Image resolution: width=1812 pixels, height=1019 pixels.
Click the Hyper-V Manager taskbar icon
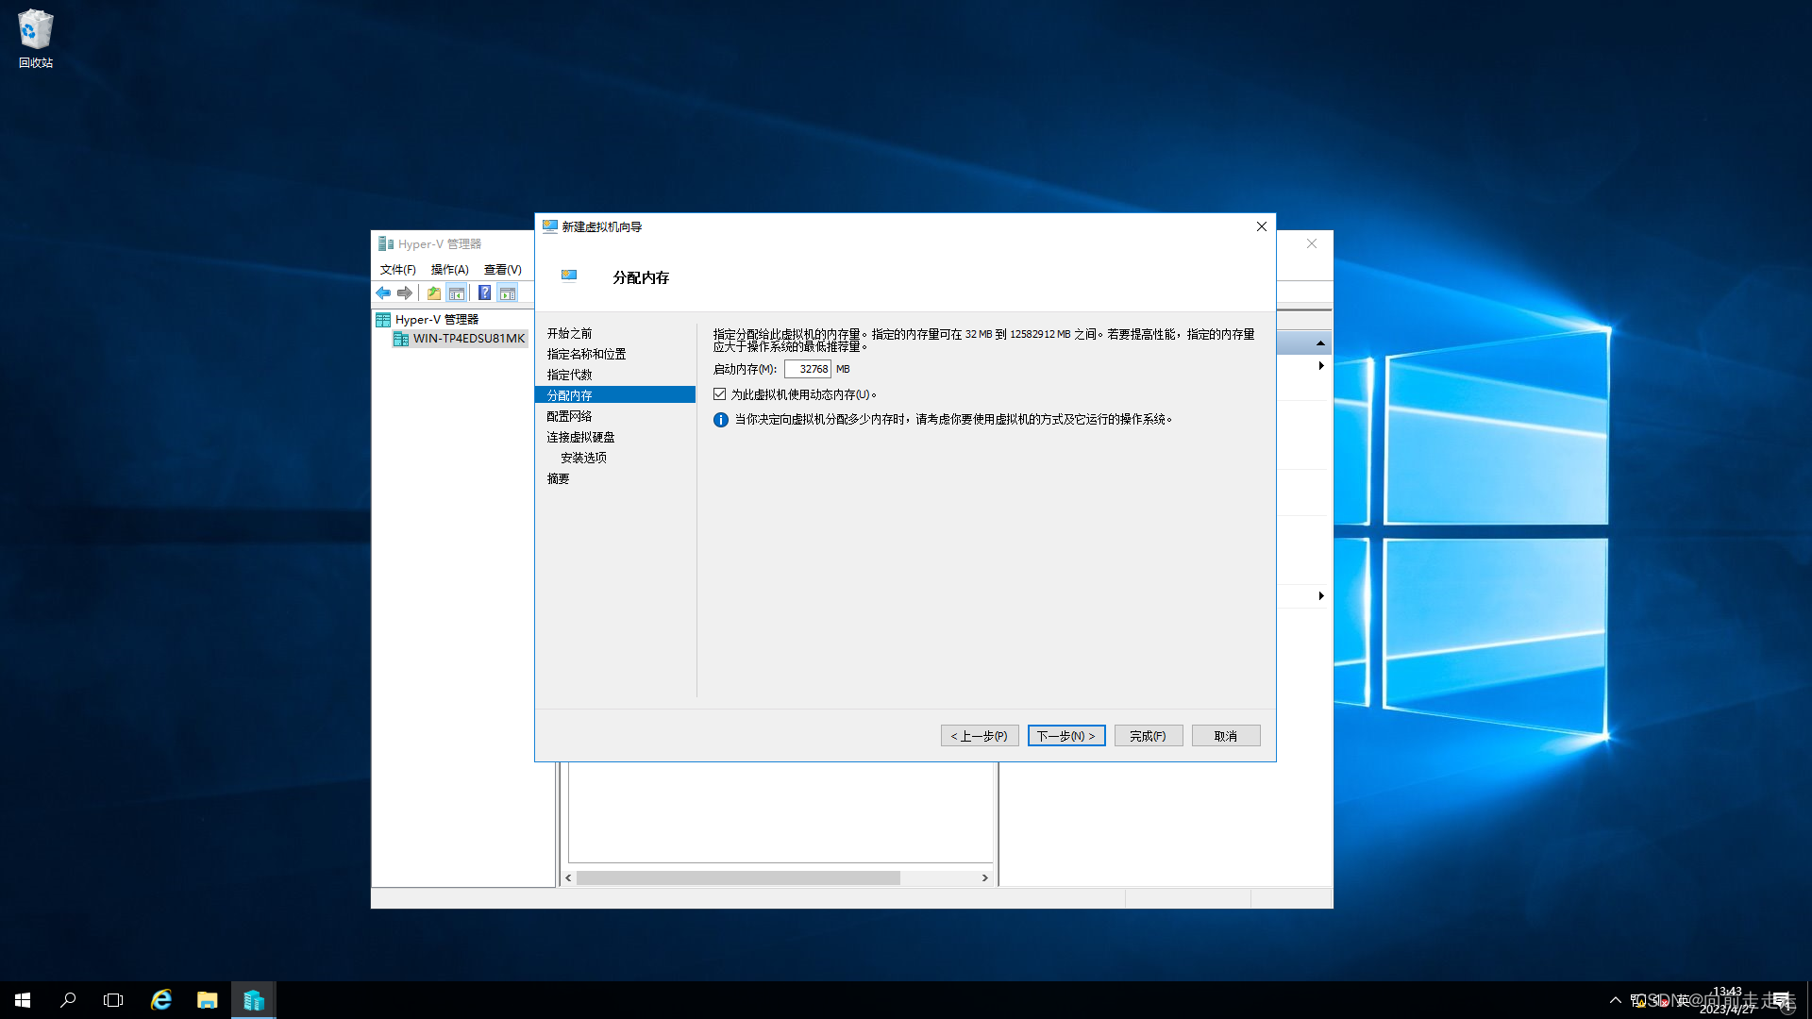253,999
